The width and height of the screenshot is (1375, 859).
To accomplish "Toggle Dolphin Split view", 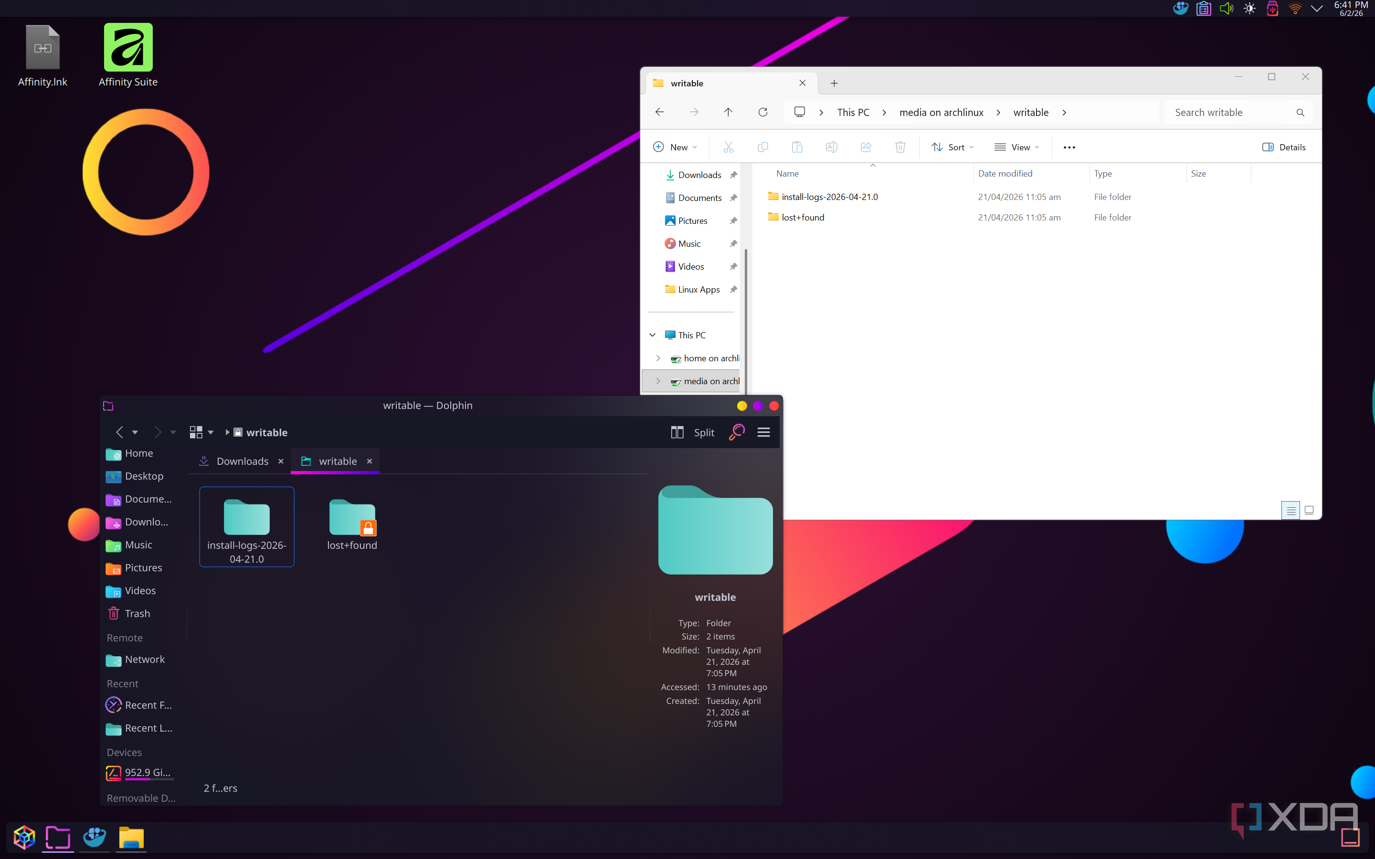I will coord(693,432).
